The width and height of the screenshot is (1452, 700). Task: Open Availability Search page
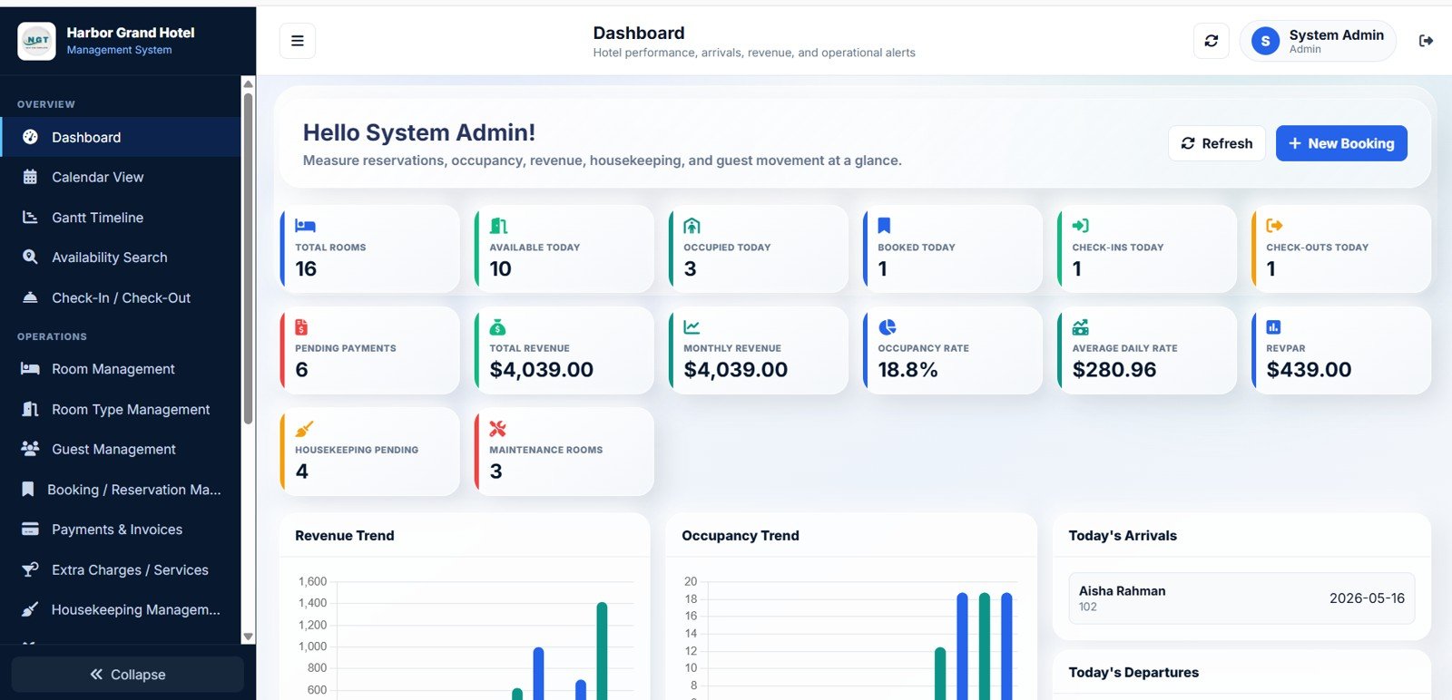point(121,258)
